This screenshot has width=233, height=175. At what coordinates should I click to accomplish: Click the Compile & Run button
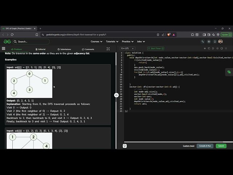point(205,146)
